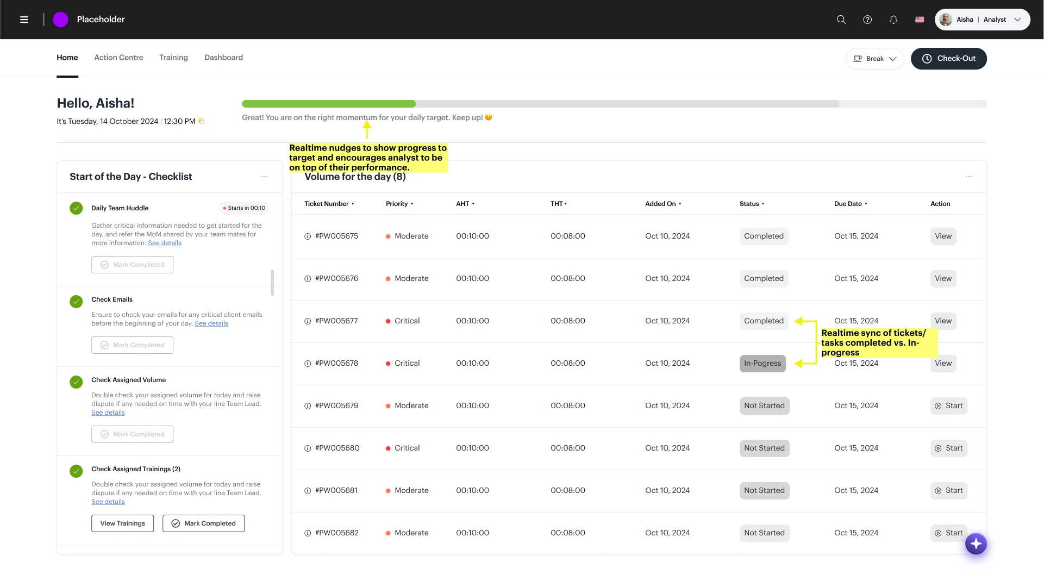This screenshot has width=1044, height=587.
Task: Open the Priority column filter
Action: click(399, 204)
